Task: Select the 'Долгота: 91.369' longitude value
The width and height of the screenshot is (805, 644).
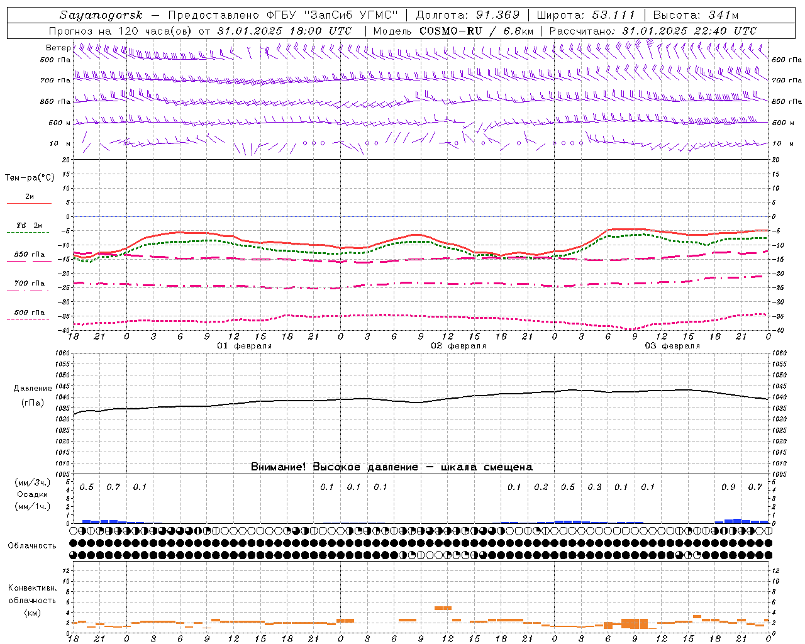Action: tap(468, 15)
